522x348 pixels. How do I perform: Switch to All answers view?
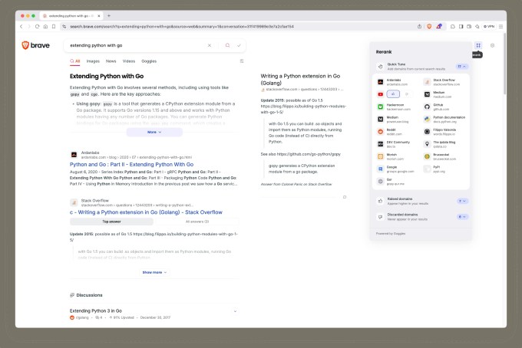(197, 221)
